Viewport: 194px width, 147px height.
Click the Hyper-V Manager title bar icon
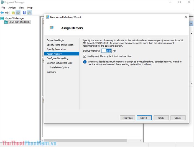tap(2, 2)
